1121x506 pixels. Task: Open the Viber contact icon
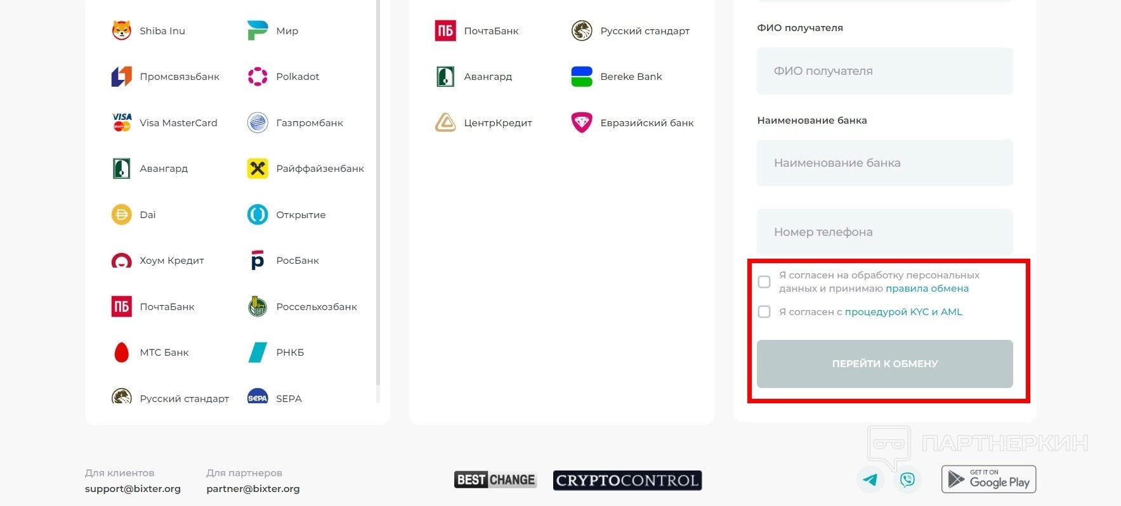tap(907, 479)
